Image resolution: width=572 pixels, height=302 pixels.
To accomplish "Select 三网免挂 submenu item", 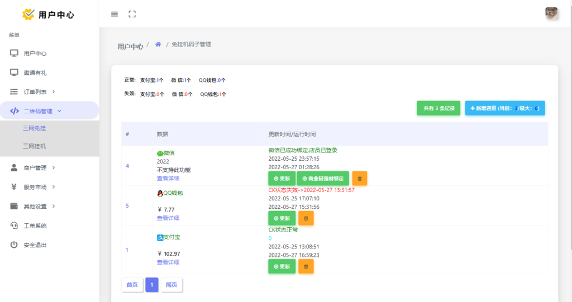I will pos(34,128).
